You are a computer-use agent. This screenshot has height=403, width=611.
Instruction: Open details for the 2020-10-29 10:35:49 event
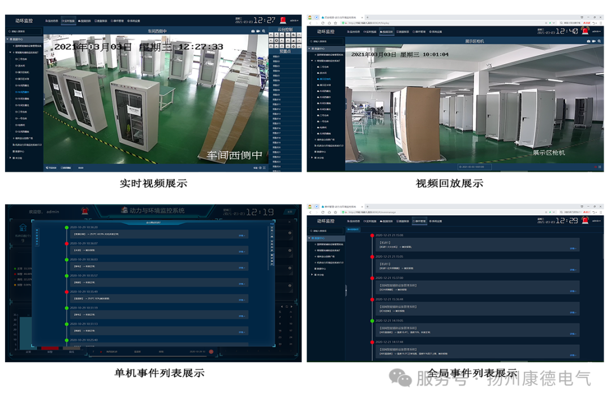click(x=242, y=300)
